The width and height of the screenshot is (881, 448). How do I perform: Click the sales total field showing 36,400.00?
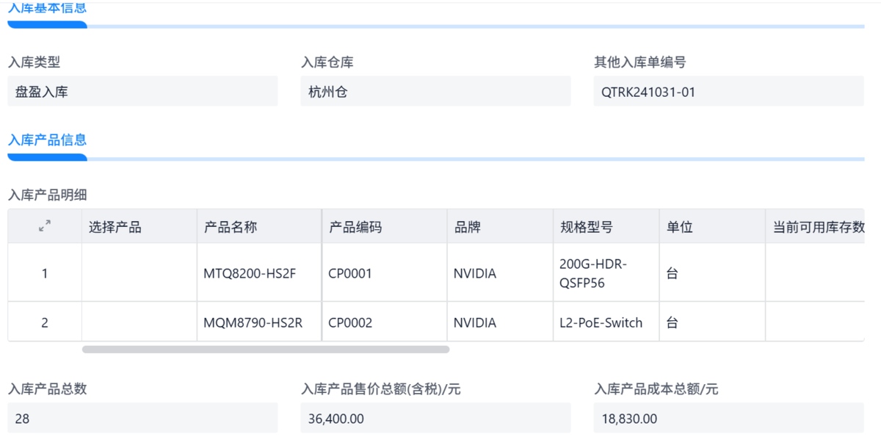[435, 419]
